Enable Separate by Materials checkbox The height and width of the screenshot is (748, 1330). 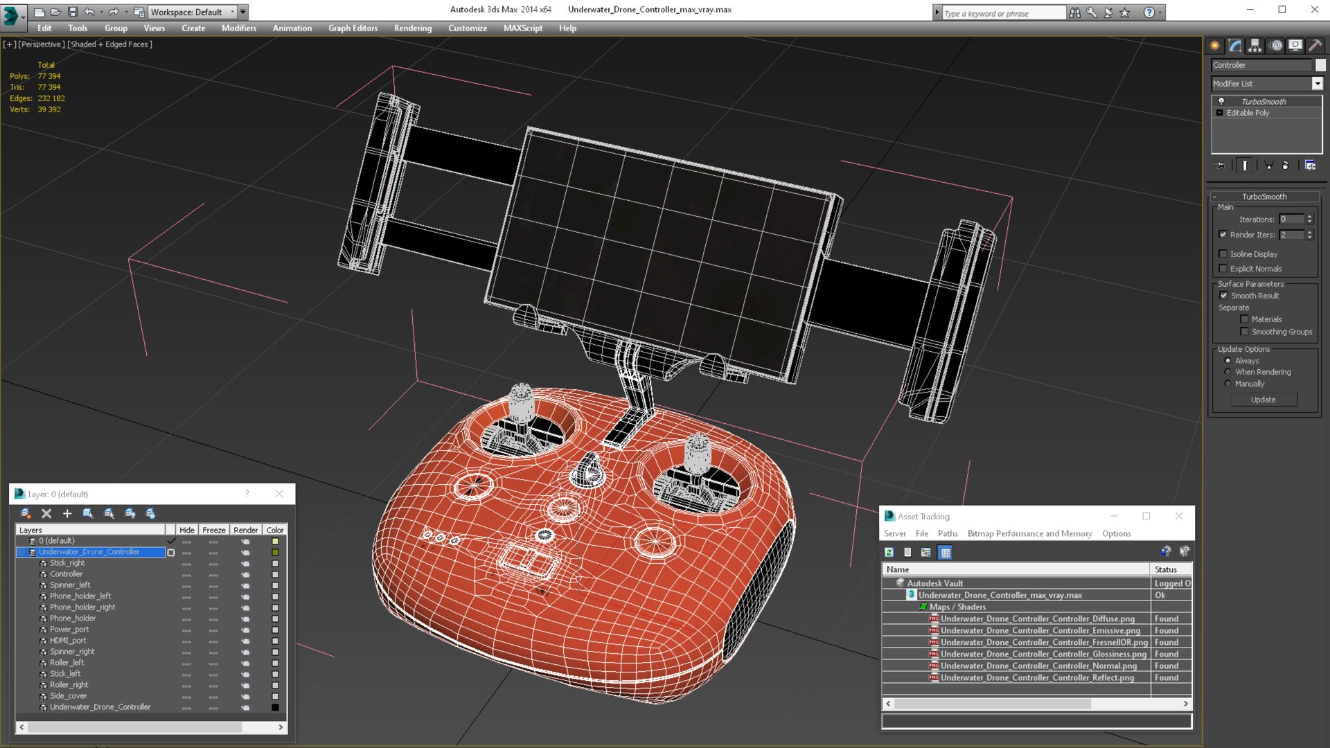point(1245,319)
